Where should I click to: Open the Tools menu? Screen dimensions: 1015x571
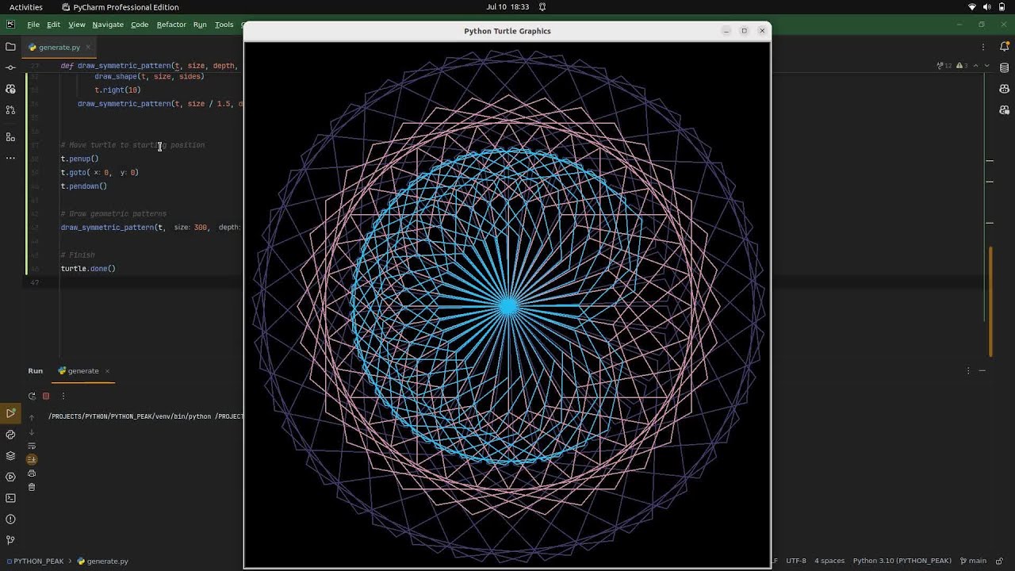tap(224, 25)
